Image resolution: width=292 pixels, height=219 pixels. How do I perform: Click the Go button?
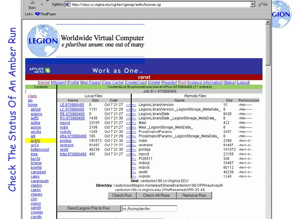(263, 4)
